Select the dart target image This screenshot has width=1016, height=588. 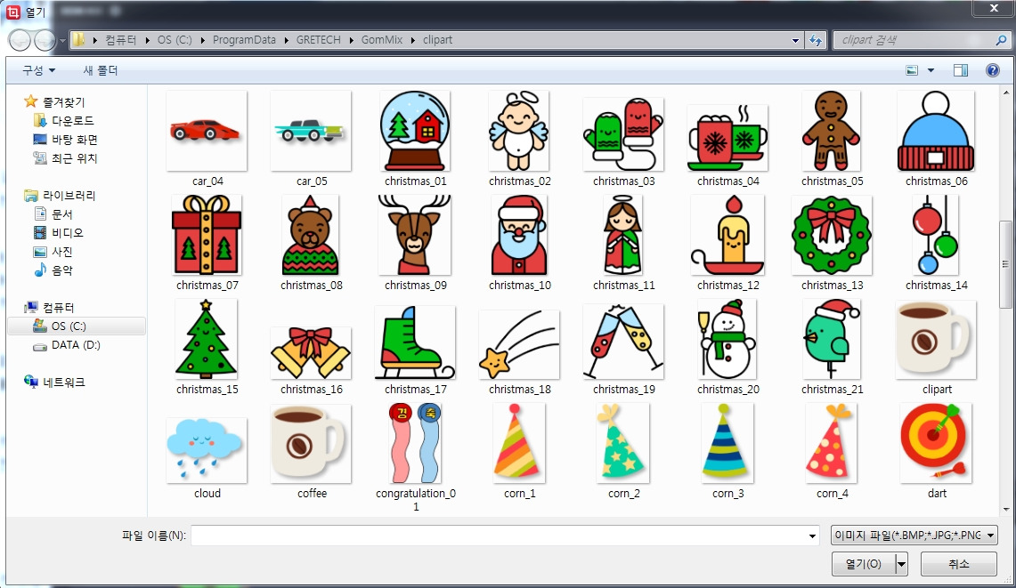pyautogui.click(x=936, y=443)
